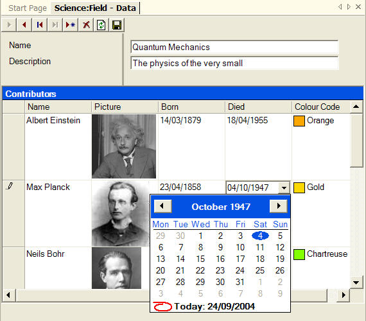Choose October 15 in calendar
This screenshot has width=366, height=321.
200,259
